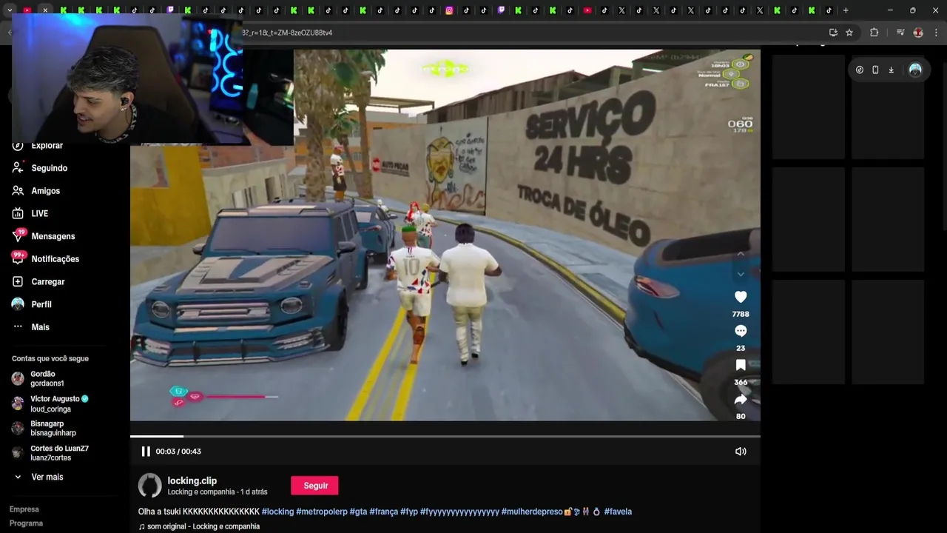947x533 pixels.
Task: Open followed account Victor Augusto loud_coringa
Action: (x=50, y=403)
